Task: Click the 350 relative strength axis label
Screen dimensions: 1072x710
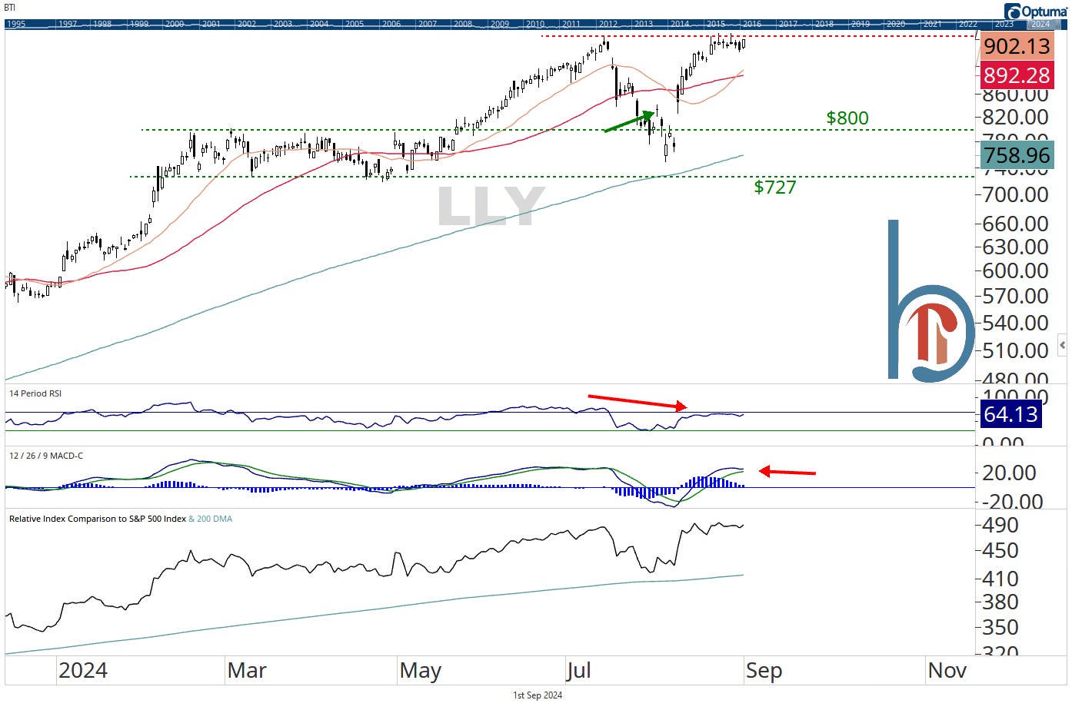Action: (1000, 627)
